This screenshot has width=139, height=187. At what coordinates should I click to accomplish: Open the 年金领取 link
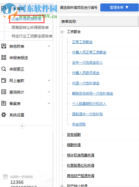pyautogui.click(x=79, y=124)
